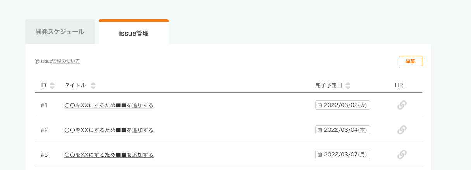The height and width of the screenshot is (170, 471).
Task: Click calendar icon in the 2022/03/07 date field
Action: tap(320, 155)
